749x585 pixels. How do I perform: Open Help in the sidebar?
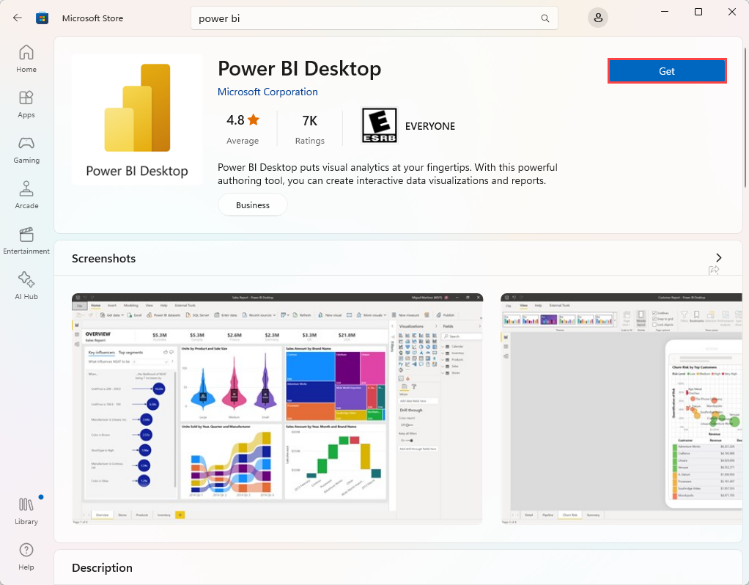(x=26, y=556)
